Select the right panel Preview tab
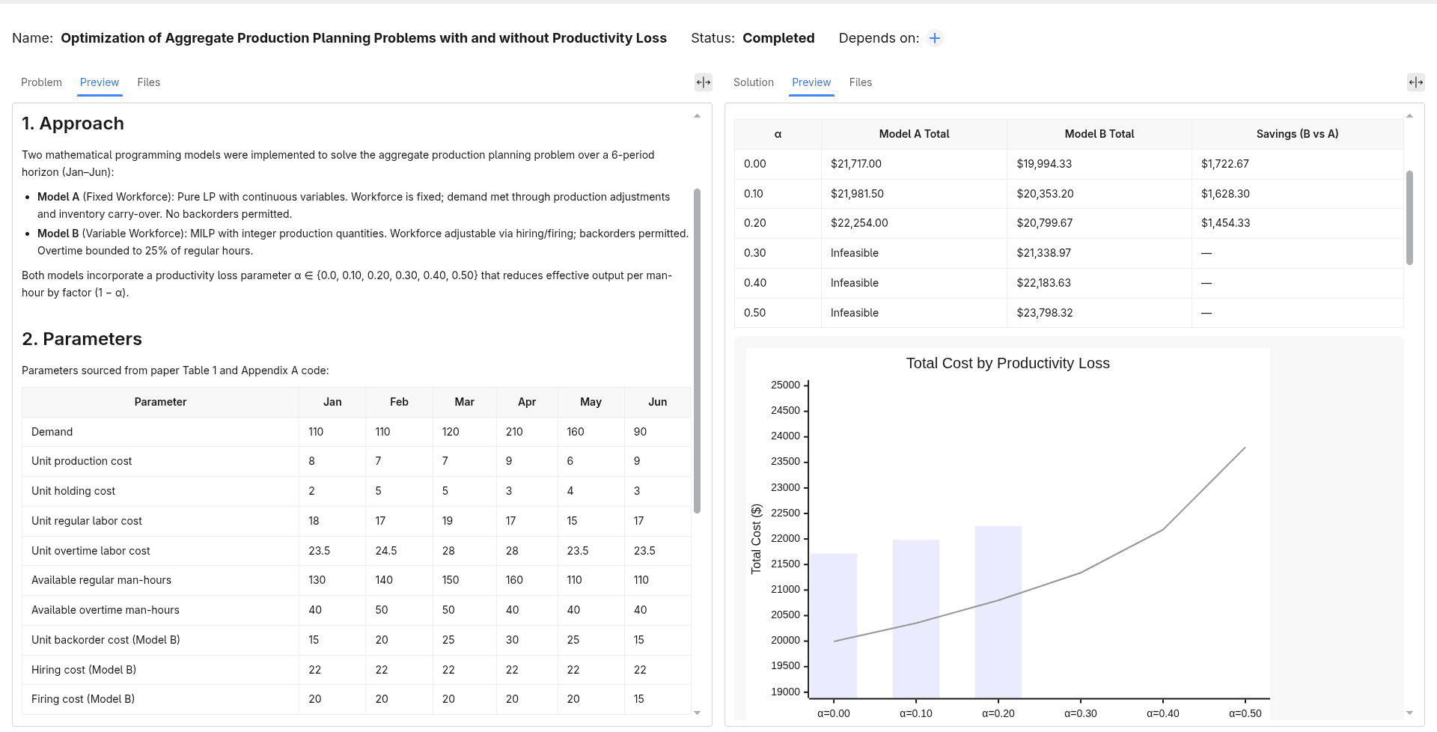 tap(811, 82)
